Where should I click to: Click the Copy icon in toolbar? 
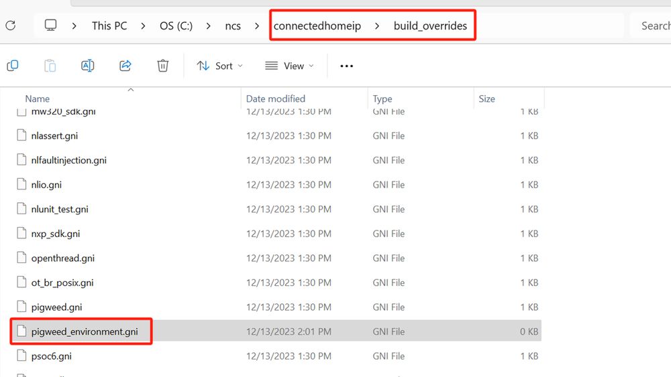[12, 66]
